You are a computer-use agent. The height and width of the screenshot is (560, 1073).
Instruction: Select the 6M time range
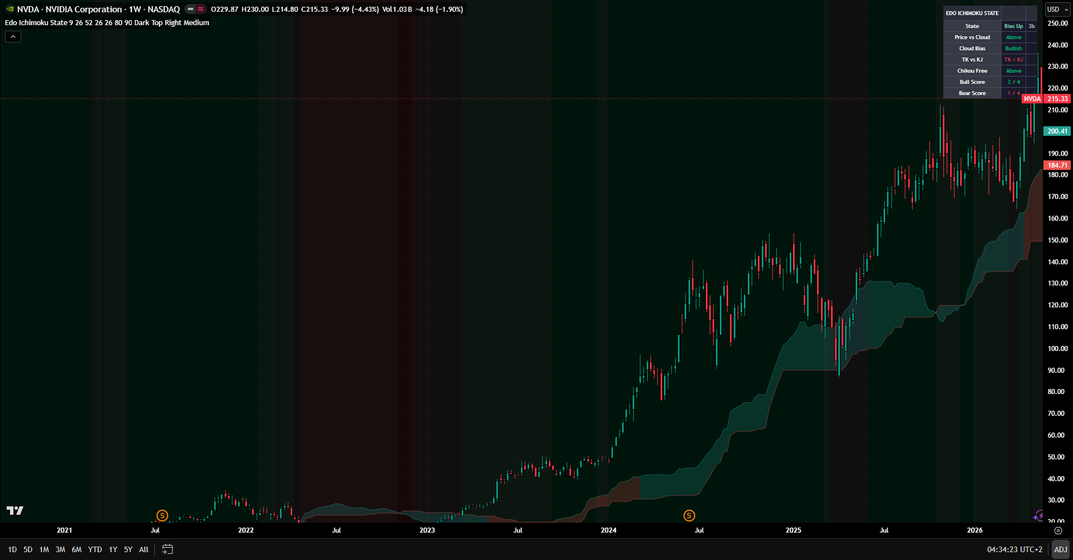pos(77,549)
